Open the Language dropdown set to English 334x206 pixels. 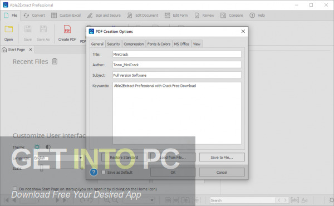pos(58,158)
